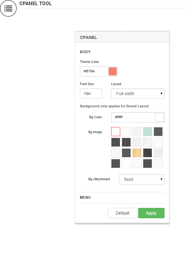Select dark background at end of first row
This screenshot has width=187, height=255.
[158, 132]
